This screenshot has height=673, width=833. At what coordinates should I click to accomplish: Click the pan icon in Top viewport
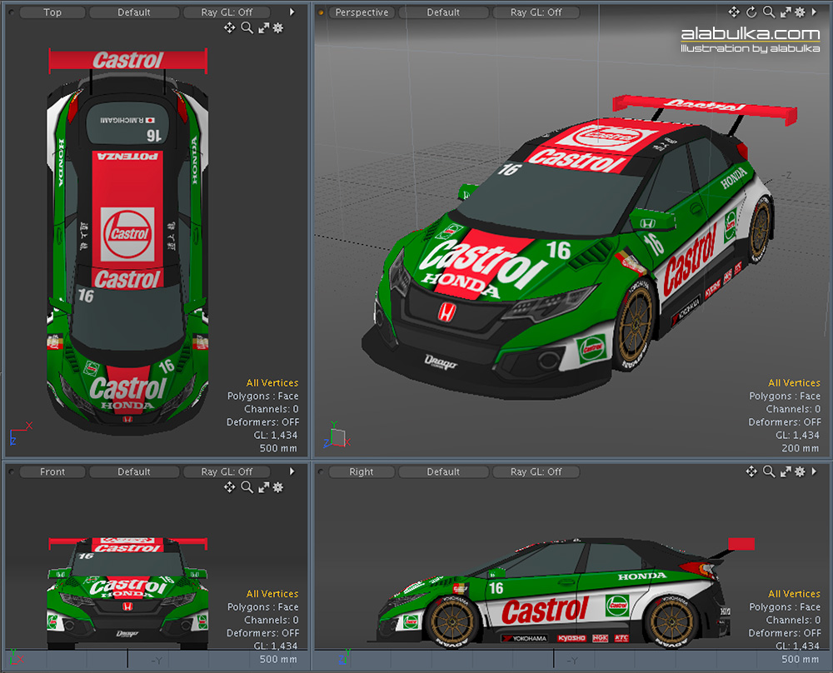tap(230, 28)
